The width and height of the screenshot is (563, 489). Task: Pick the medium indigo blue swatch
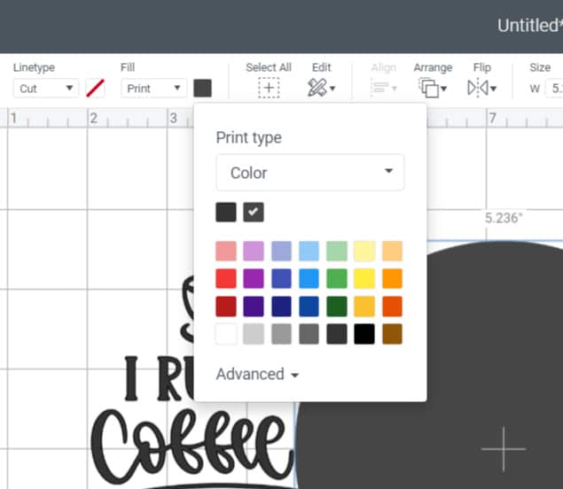pyautogui.click(x=281, y=278)
